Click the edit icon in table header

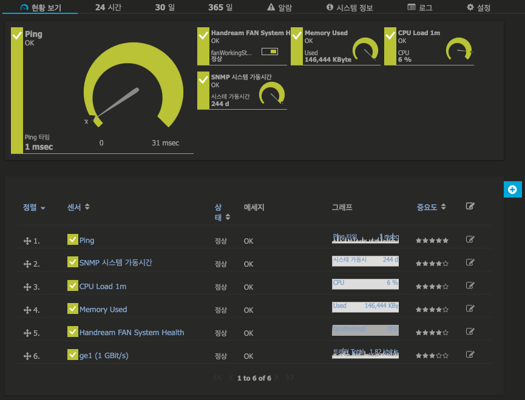tap(470, 206)
